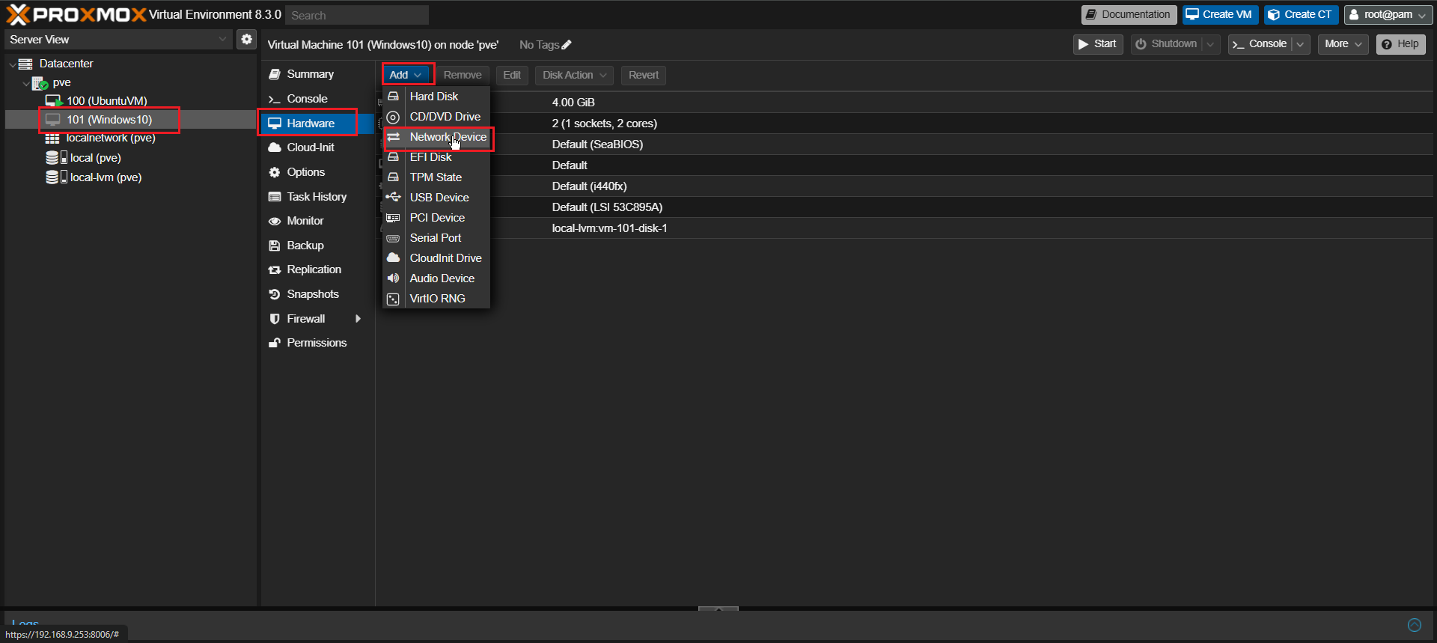Image resolution: width=1437 pixels, height=643 pixels.
Task: Click the gear icon beside Server View
Action: (246, 39)
